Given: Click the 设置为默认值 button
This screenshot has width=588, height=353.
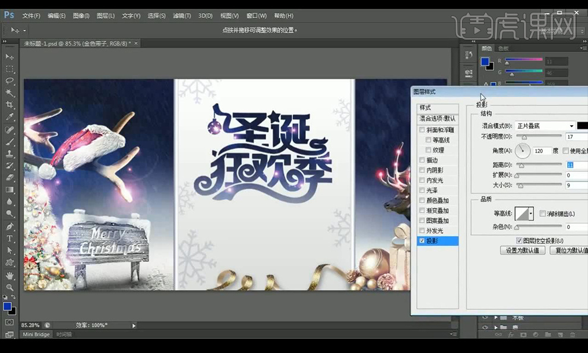Looking at the screenshot, I should (523, 250).
